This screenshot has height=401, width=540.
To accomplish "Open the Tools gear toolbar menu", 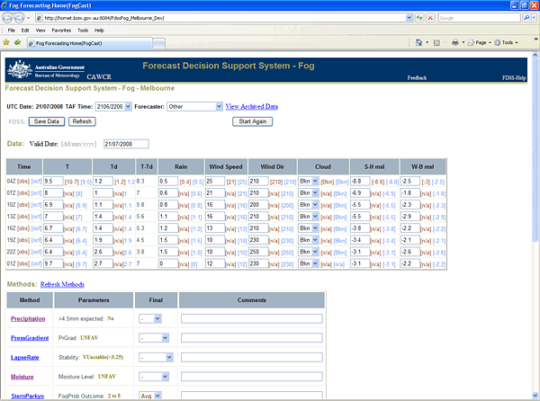I will 505,42.
